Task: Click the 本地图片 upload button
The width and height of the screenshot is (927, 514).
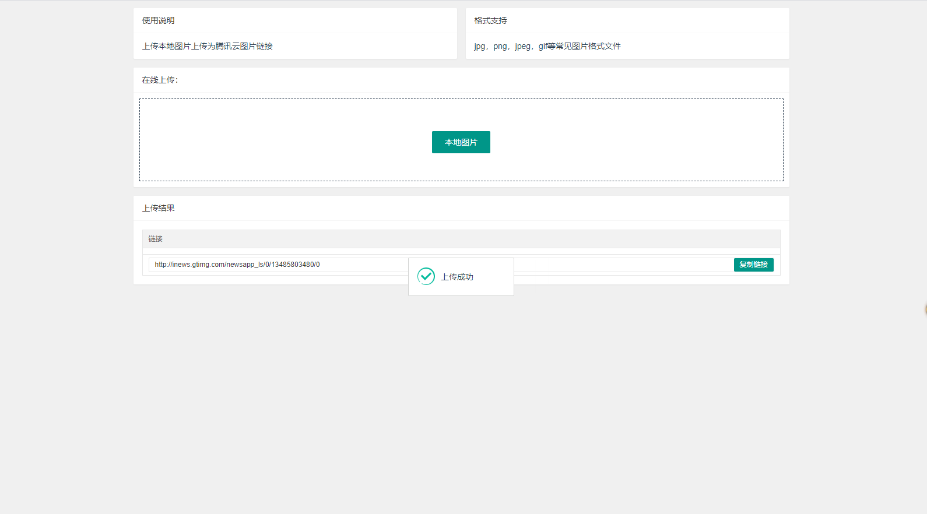Action: (461, 142)
